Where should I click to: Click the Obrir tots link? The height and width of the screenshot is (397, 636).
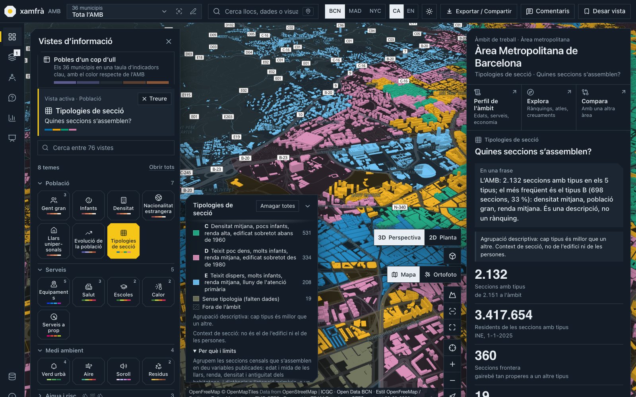click(161, 168)
